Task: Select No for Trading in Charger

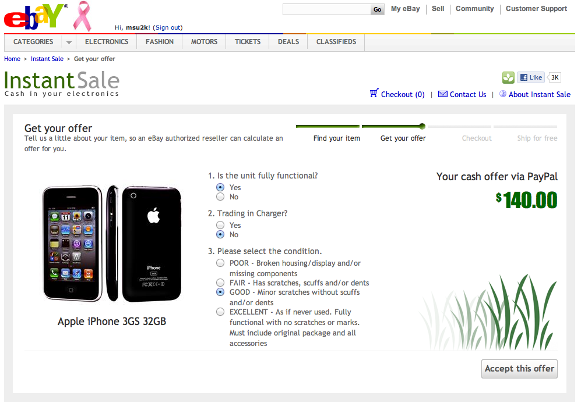Action: pos(220,234)
